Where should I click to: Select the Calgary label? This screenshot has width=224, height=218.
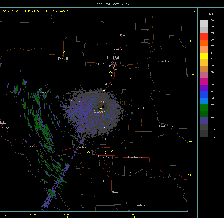coord(104,156)
